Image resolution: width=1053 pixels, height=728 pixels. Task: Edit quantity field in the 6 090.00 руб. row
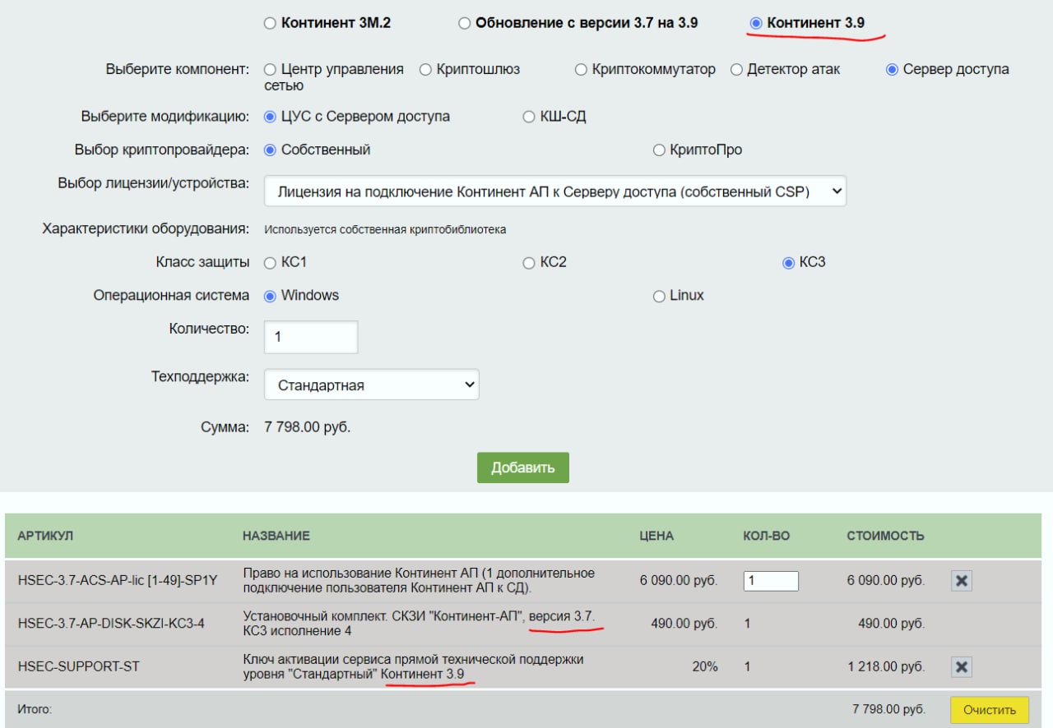[771, 581]
